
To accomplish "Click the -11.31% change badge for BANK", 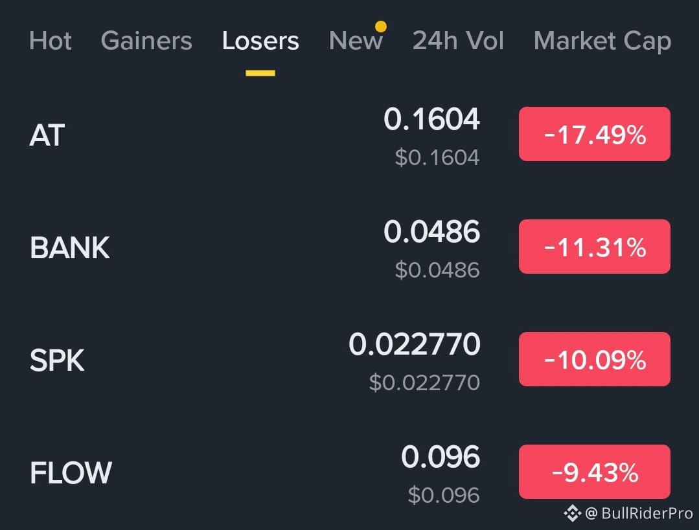I will 594,247.
